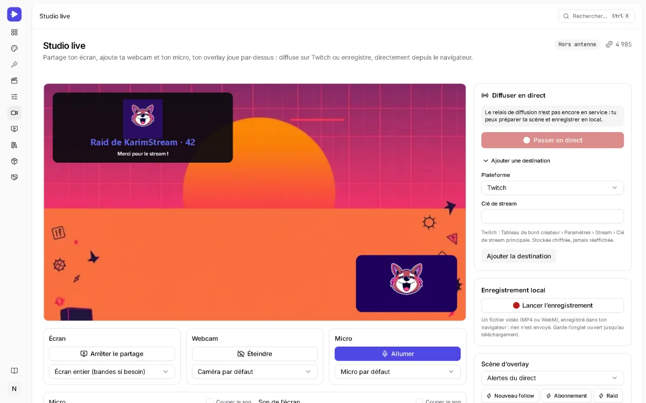Open the Plateforme Twitch dropdown
This screenshot has height=403, width=646.
[x=552, y=188]
